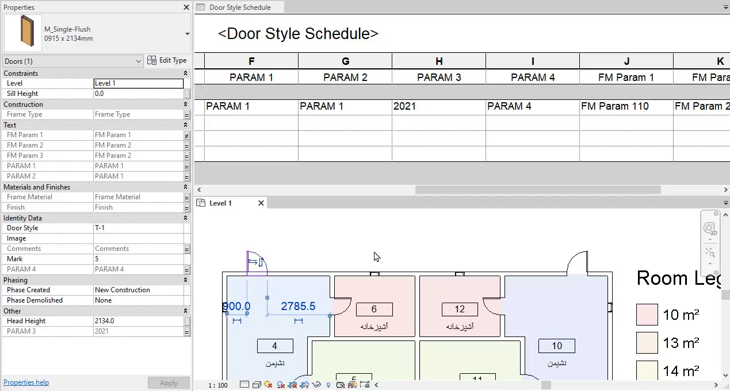The width and height of the screenshot is (730, 391).
Task: Click associate parameter button beside Sill Height
Action: pos(187,94)
